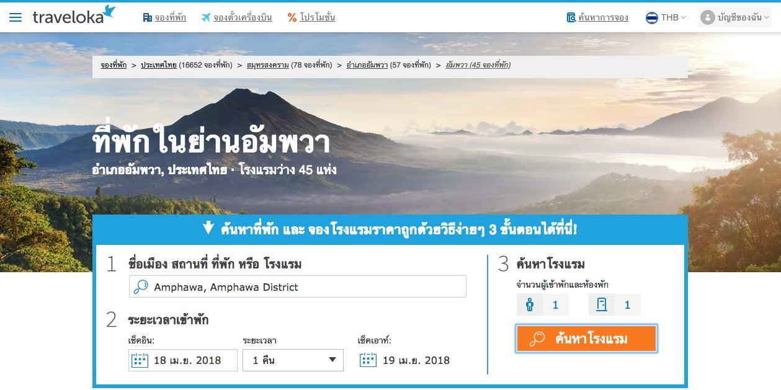Click the find booking search icon
Viewport: 781px width, 390px height.
571,17
